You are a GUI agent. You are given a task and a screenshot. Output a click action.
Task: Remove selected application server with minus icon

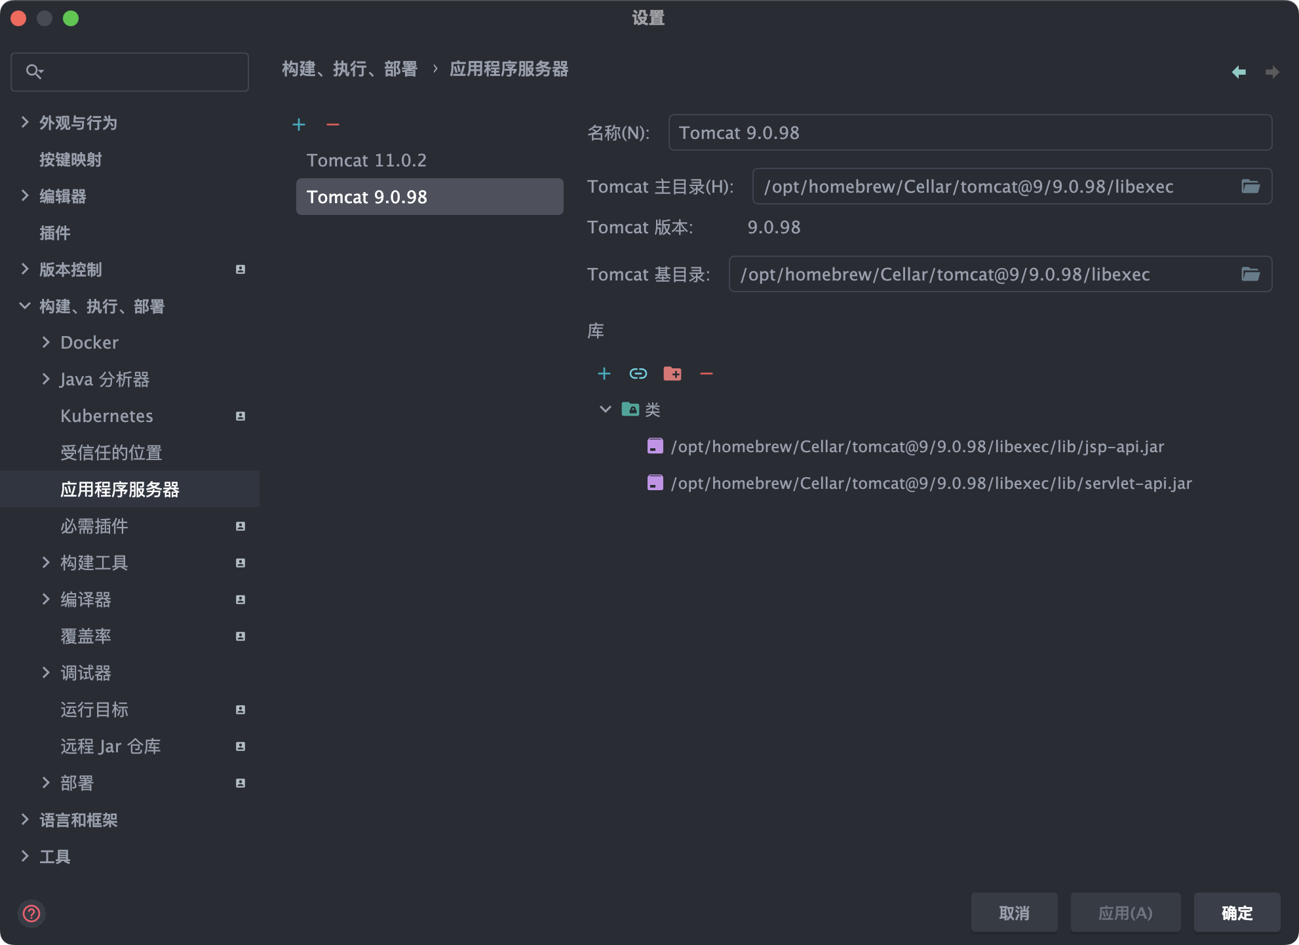point(333,125)
